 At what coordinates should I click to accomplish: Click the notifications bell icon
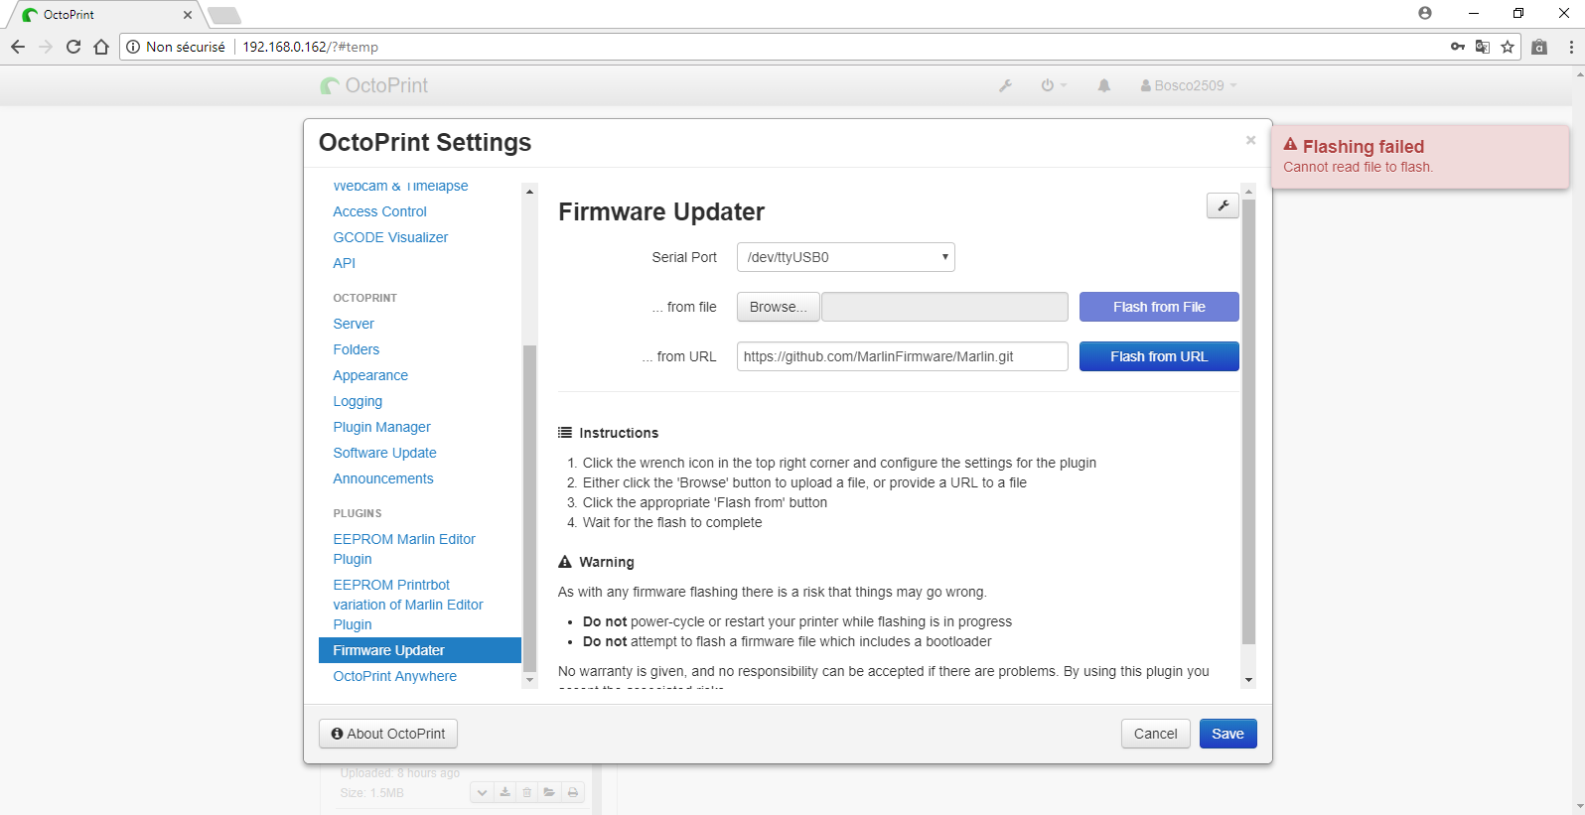pos(1103,85)
